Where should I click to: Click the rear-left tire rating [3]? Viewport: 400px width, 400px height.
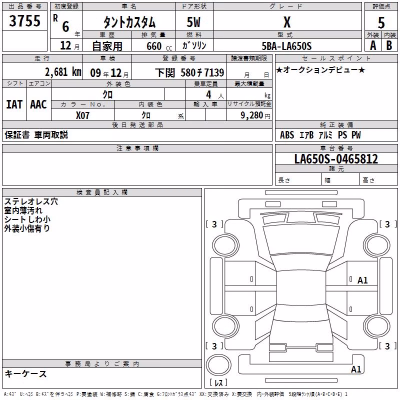click(x=214, y=346)
